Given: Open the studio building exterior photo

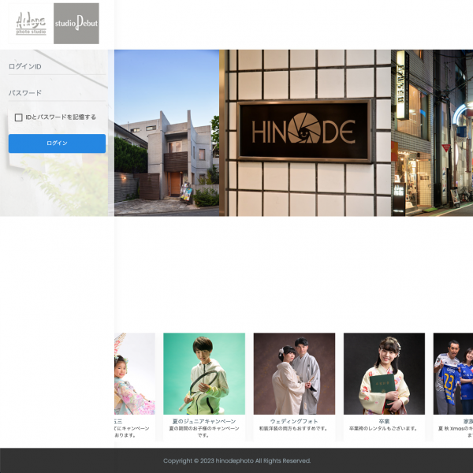Looking at the screenshot, I should pyautogui.click(x=167, y=132).
